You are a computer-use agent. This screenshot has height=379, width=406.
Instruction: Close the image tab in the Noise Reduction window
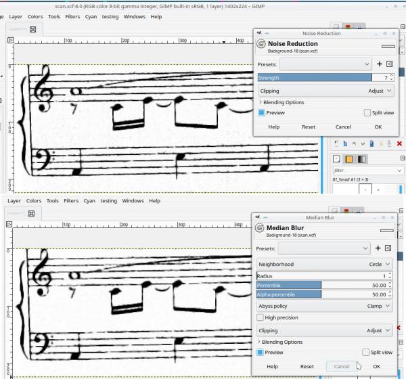click(x=33, y=29)
